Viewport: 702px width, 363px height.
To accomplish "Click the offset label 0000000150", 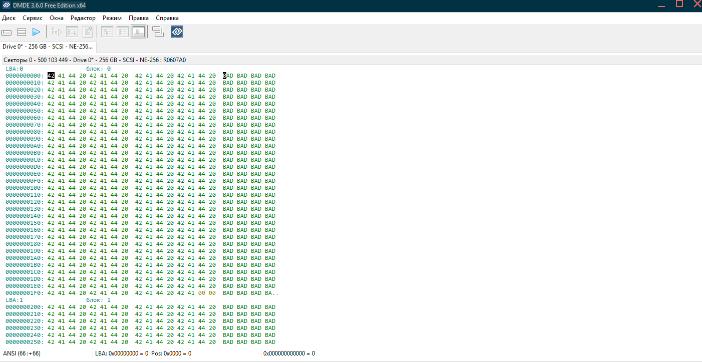I will click(25, 223).
